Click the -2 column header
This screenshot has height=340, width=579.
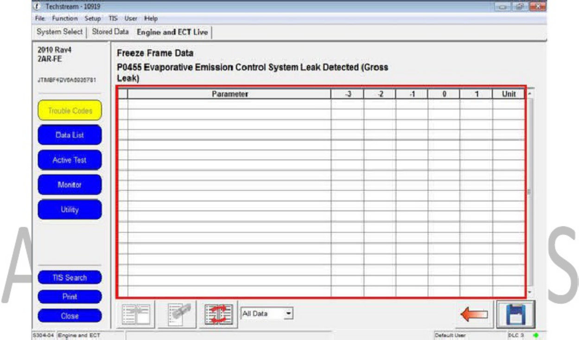coord(380,94)
